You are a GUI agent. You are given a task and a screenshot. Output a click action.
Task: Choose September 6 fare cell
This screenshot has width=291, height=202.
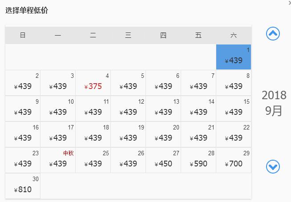point(163,83)
